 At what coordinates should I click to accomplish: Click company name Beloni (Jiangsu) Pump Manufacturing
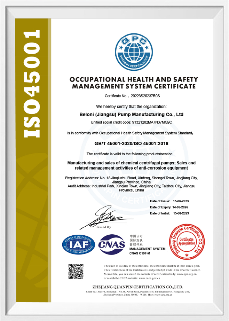(132, 115)
